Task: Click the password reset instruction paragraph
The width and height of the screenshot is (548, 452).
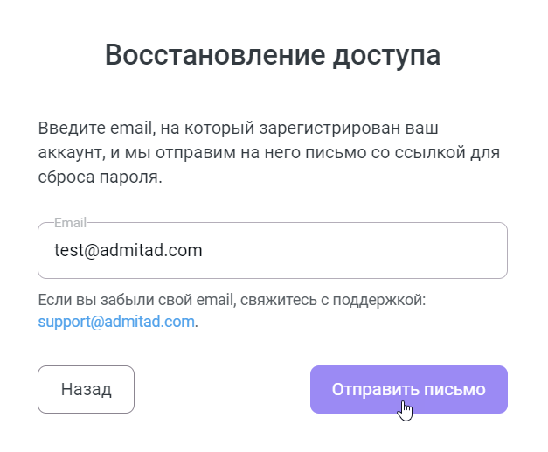Action: coord(267,153)
